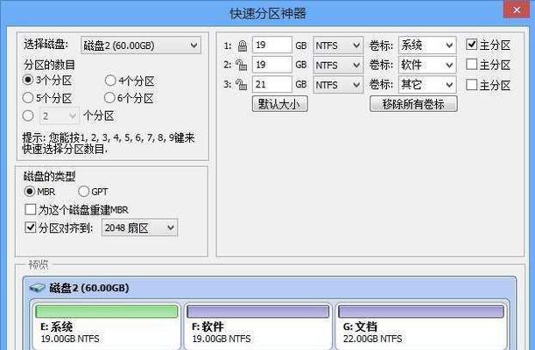The height and width of the screenshot is (350, 535).
Task: Select the F: 软件 partition preview block
Action: click(258, 326)
